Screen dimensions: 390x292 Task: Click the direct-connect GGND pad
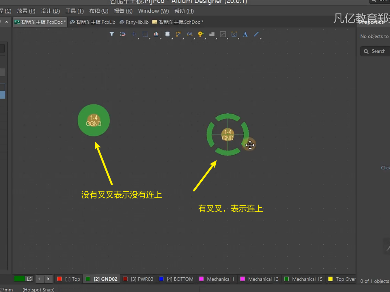point(94,120)
